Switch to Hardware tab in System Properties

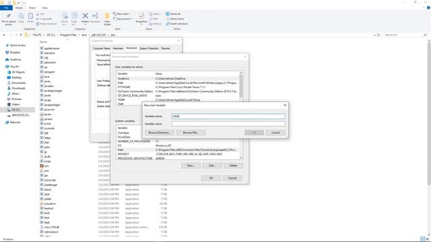(118, 48)
